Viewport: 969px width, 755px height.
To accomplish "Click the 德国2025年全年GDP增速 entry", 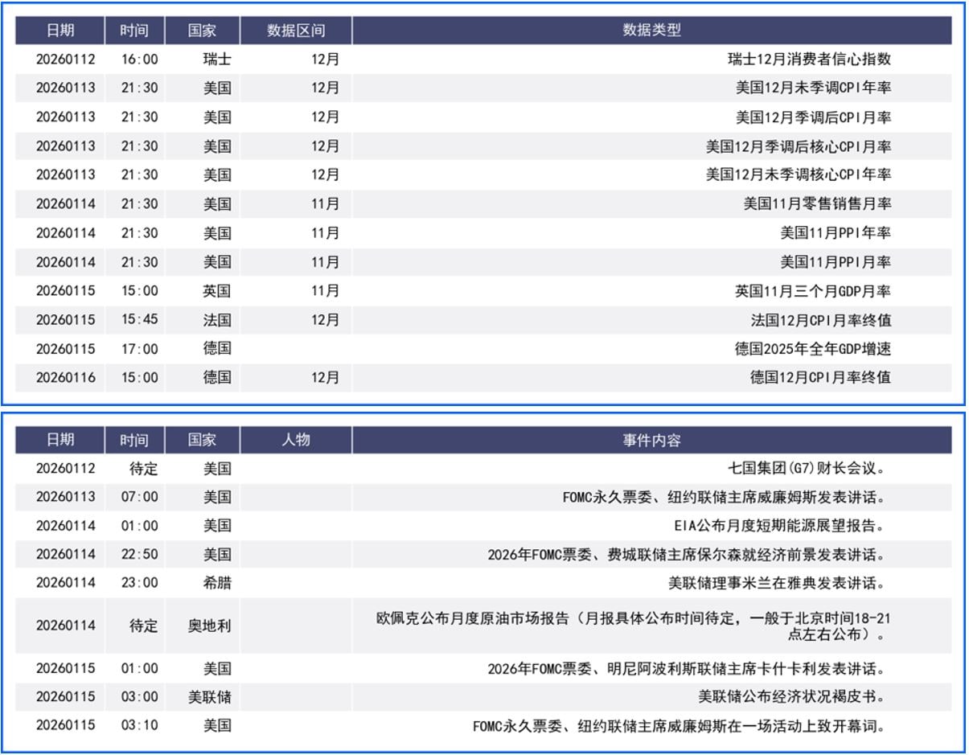I will pos(812,349).
